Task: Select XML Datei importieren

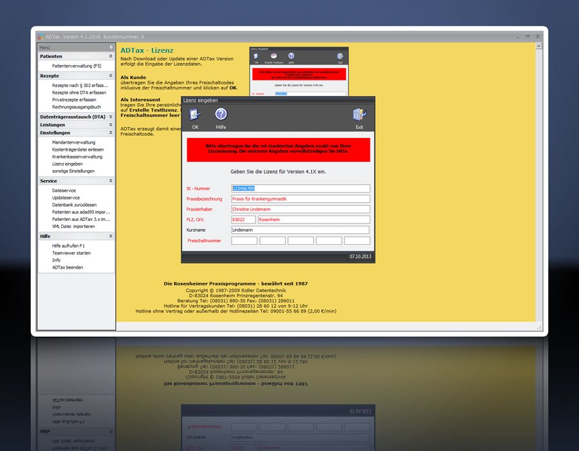Action: point(73,227)
